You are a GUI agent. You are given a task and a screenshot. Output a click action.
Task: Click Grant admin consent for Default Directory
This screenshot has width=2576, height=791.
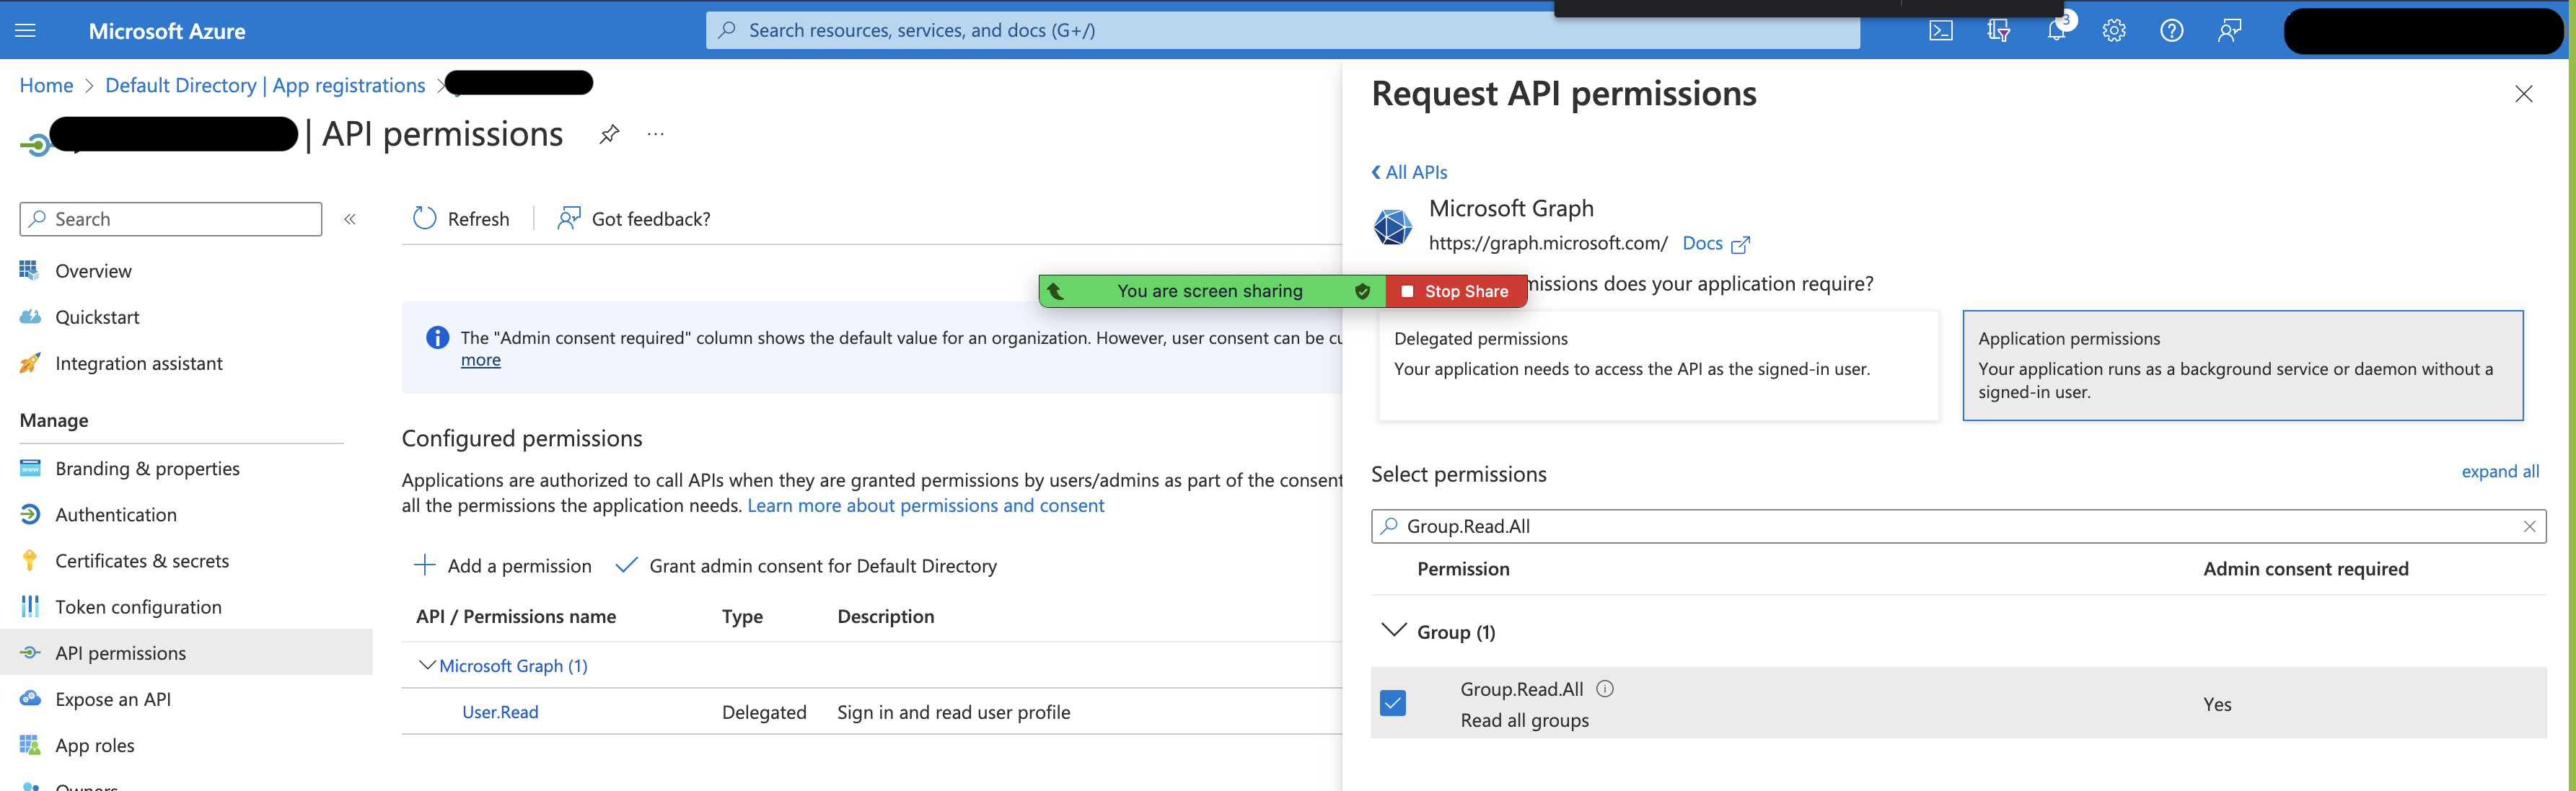[x=806, y=566]
